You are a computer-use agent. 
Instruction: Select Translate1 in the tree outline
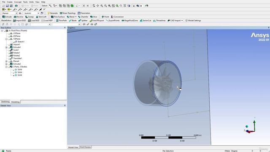point(18,58)
